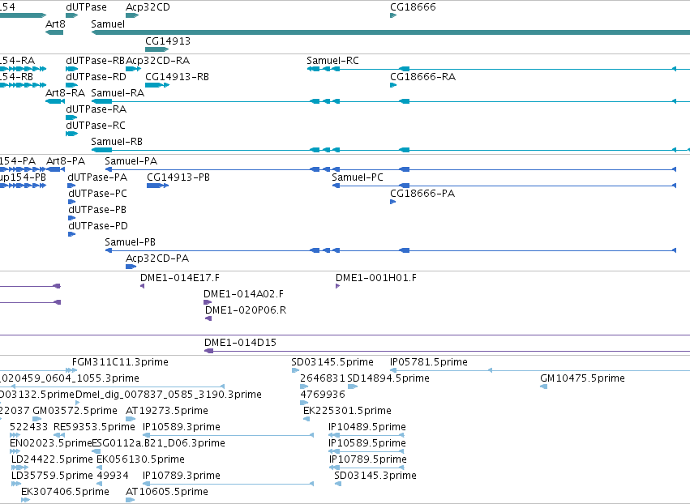Image resolution: width=690 pixels, height=504 pixels.
Task: Select the 2646831 EST label
Action: tap(323, 378)
